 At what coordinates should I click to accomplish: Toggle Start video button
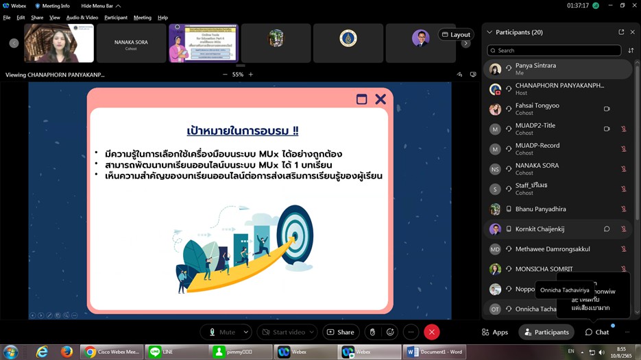coord(280,332)
